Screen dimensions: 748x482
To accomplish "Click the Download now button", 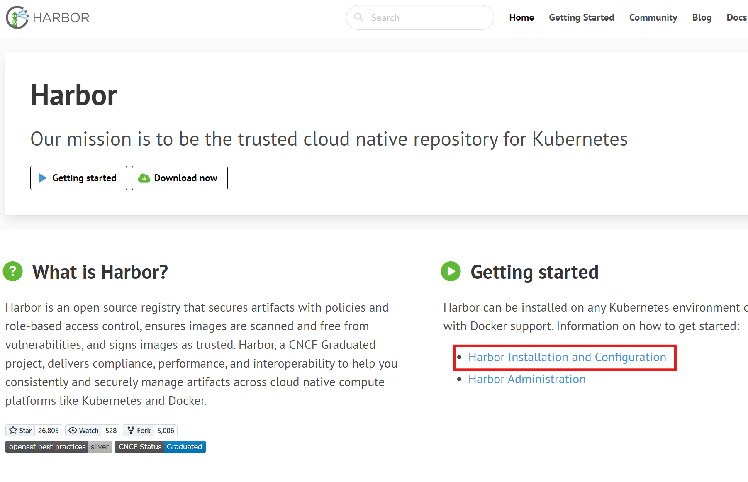I will pos(180,178).
